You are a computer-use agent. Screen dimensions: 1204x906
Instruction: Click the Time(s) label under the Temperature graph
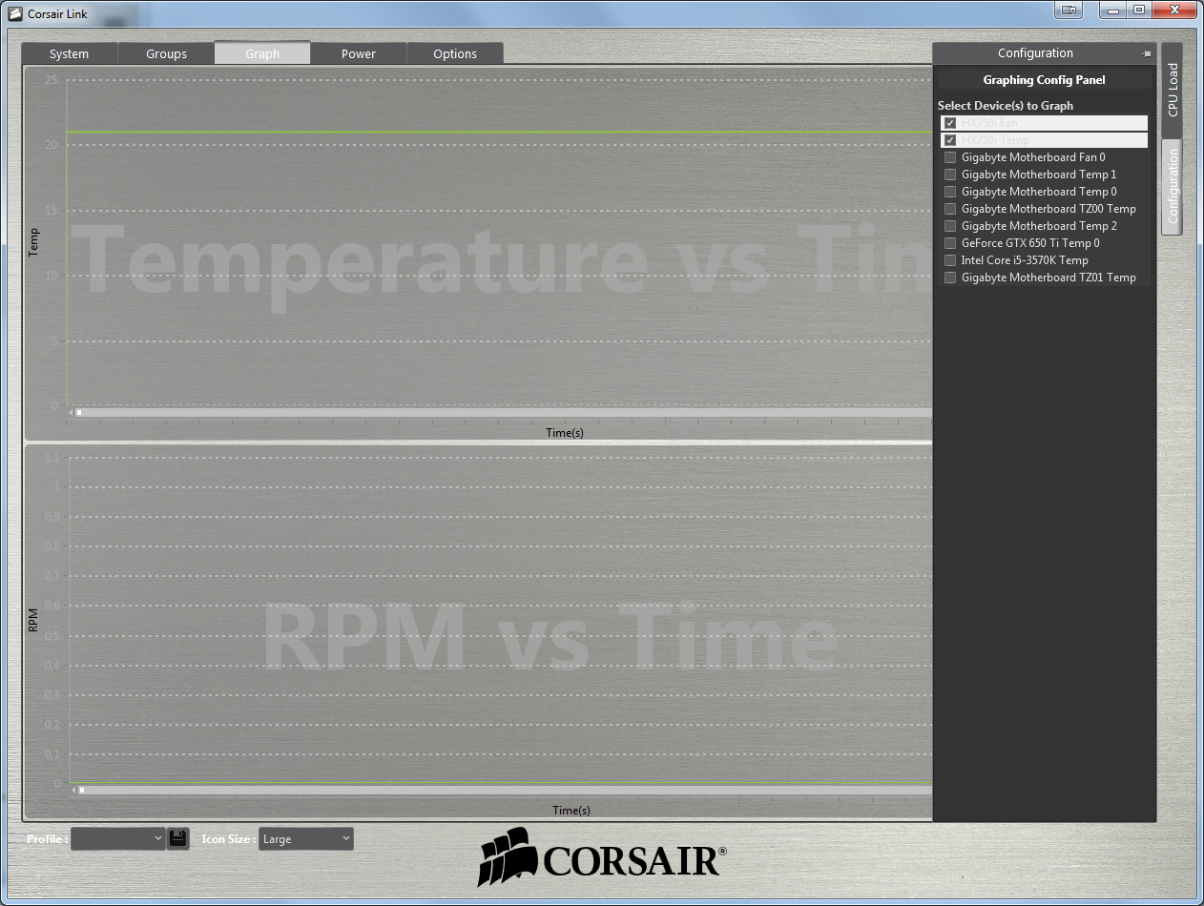[x=565, y=433]
